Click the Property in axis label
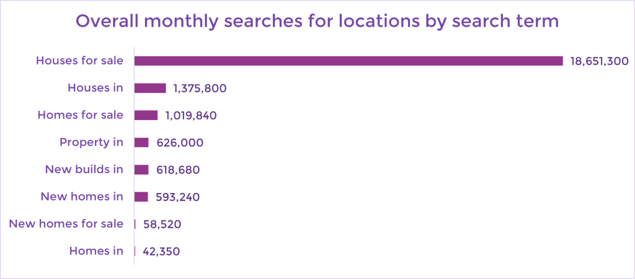Screen dimensions: 635x279 [x=91, y=142]
